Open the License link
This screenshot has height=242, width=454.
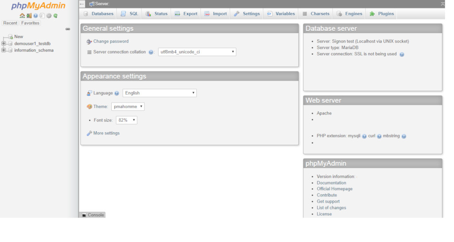coord(324,214)
